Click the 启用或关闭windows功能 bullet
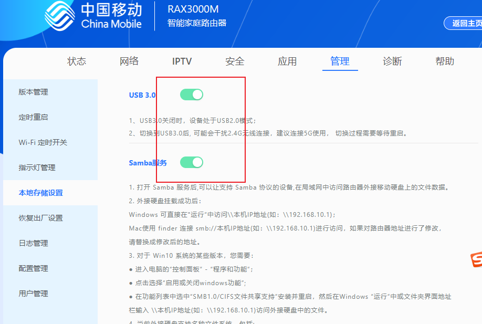The height and width of the screenshot is (324, 482). pos(188,283)
